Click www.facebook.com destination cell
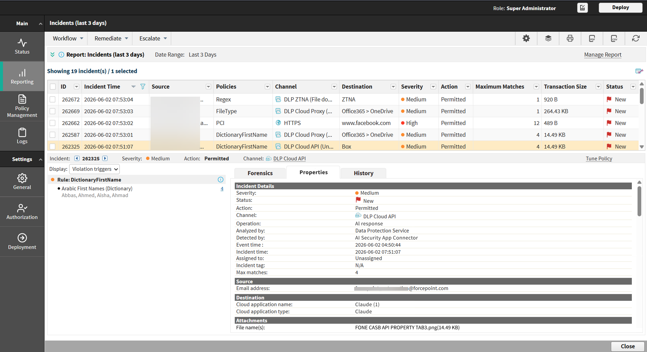The height and width of the screenshot is (352, 647). tap(366, 123)
